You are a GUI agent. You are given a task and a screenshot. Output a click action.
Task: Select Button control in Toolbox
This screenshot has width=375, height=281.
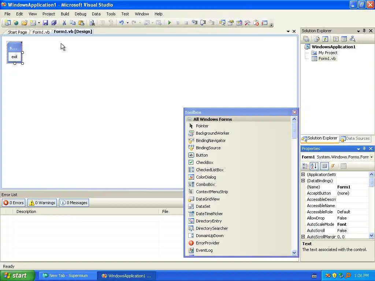tap(202, 155)
